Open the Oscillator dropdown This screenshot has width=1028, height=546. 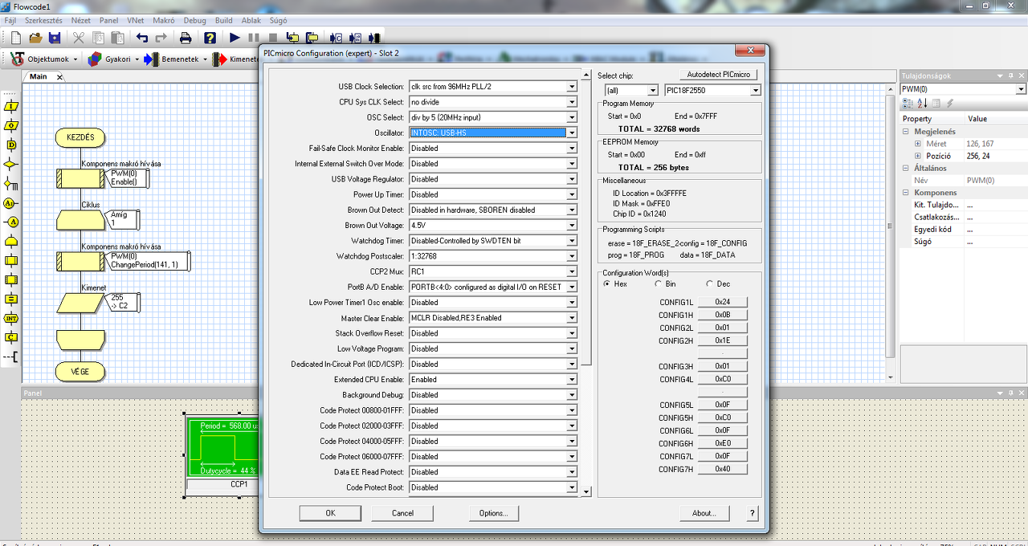point(572,132)
